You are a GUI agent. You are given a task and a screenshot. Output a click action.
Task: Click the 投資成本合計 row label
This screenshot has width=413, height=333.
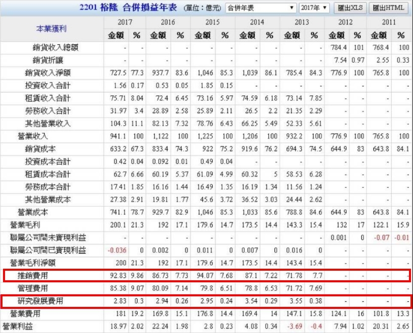tap(48, 162)
